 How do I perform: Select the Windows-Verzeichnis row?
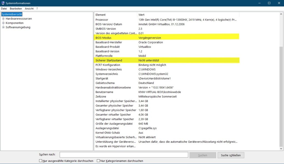point(167,69)
